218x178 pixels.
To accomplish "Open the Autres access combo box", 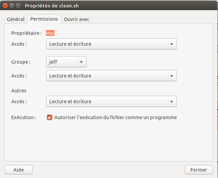I will click(x=107, y=102).
